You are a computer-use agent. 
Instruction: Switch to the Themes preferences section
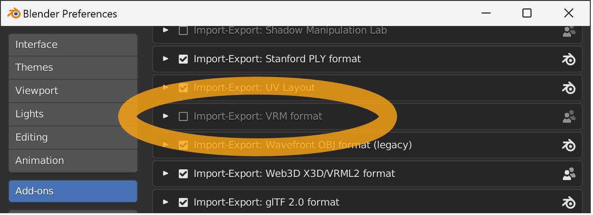[73, 68]
